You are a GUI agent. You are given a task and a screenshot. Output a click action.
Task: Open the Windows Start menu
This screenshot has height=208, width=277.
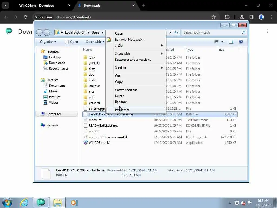pyautogui.click(x=7, y=203)
